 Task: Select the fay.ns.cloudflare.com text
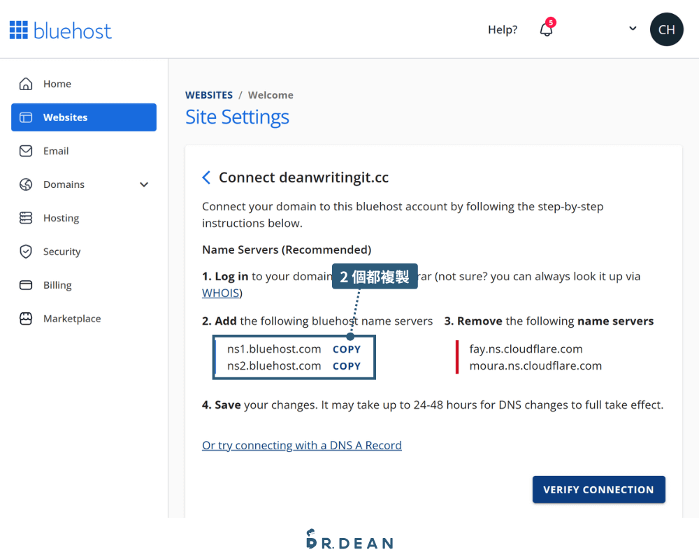[x=526, y=349]
